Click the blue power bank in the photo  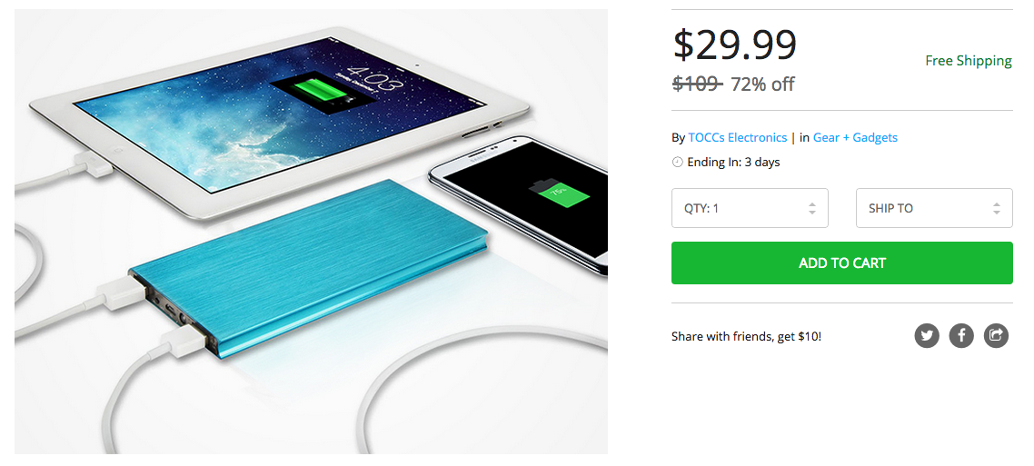pyautogui.click(x=309, y=266)
